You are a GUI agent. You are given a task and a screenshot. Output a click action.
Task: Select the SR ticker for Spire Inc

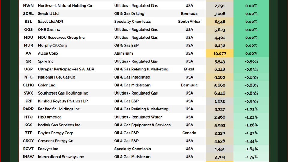(x=28, y=61)
